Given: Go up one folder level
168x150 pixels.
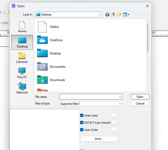Looking at the screenshot, I should coord(113,15).
